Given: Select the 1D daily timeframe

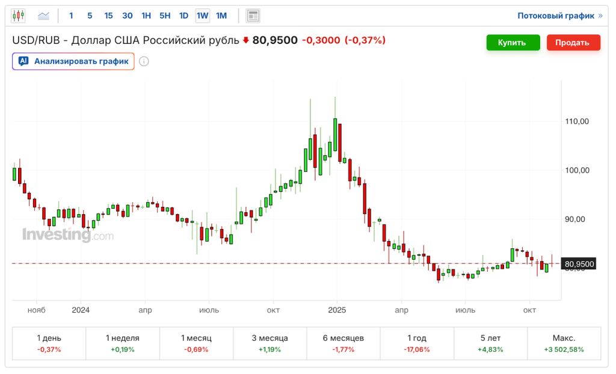Looking at the screenshot, I should point(183,16).
